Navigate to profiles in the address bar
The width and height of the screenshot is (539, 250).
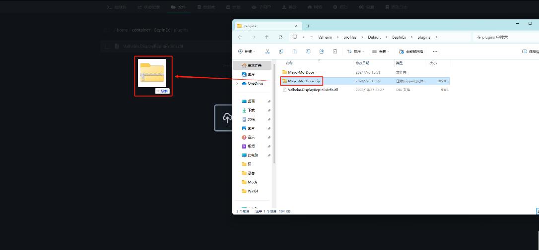(x=350, y=37)
